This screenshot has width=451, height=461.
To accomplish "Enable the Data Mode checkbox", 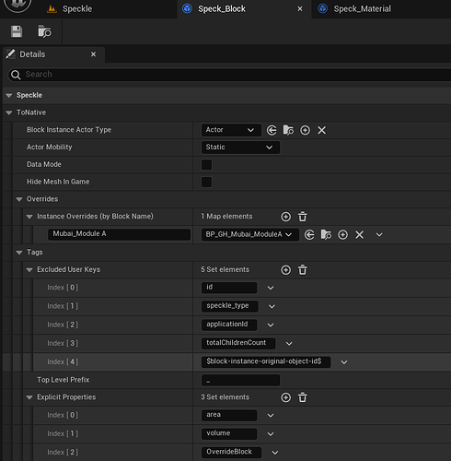I will point(206,164).
